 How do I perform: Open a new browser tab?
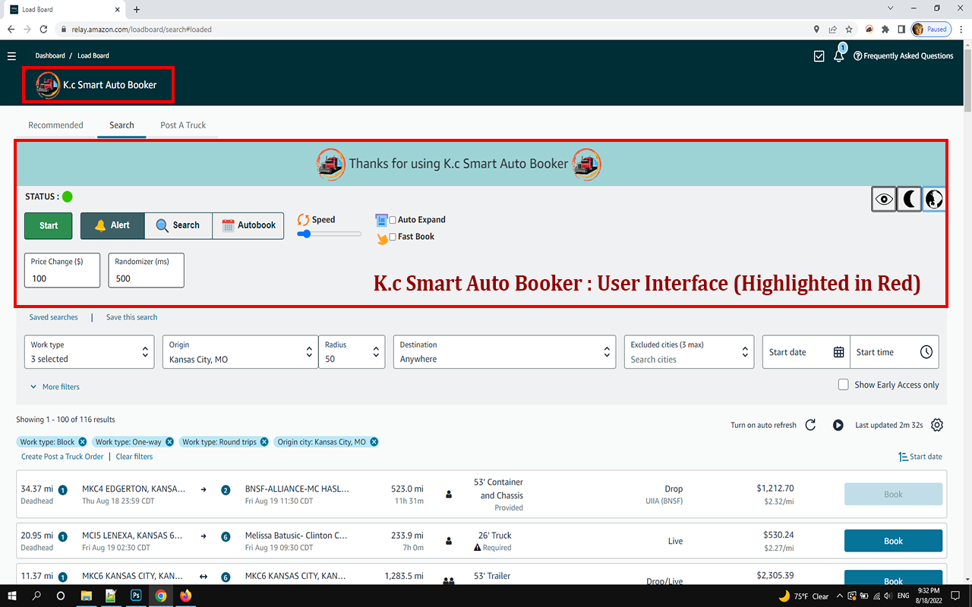click(x=137, y=9)
